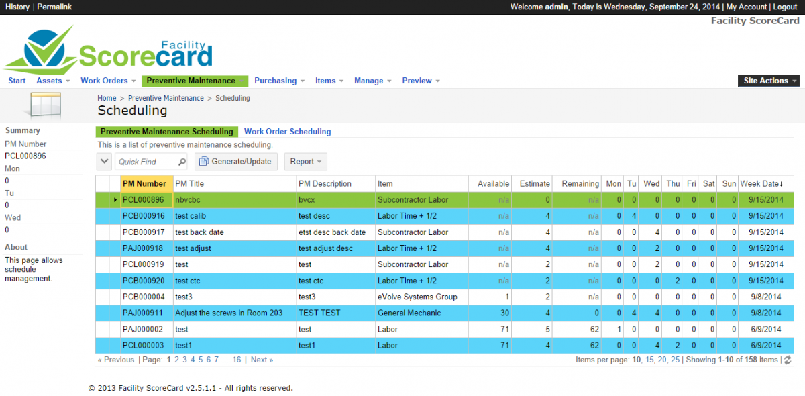Open the Work Orders menu
This screenshot has height=396, width=805.
[x=107, y=81]
